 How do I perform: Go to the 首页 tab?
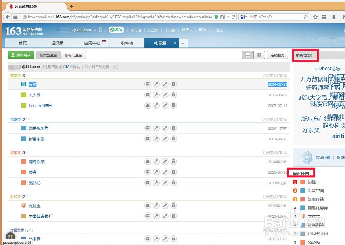coord(23,43)
